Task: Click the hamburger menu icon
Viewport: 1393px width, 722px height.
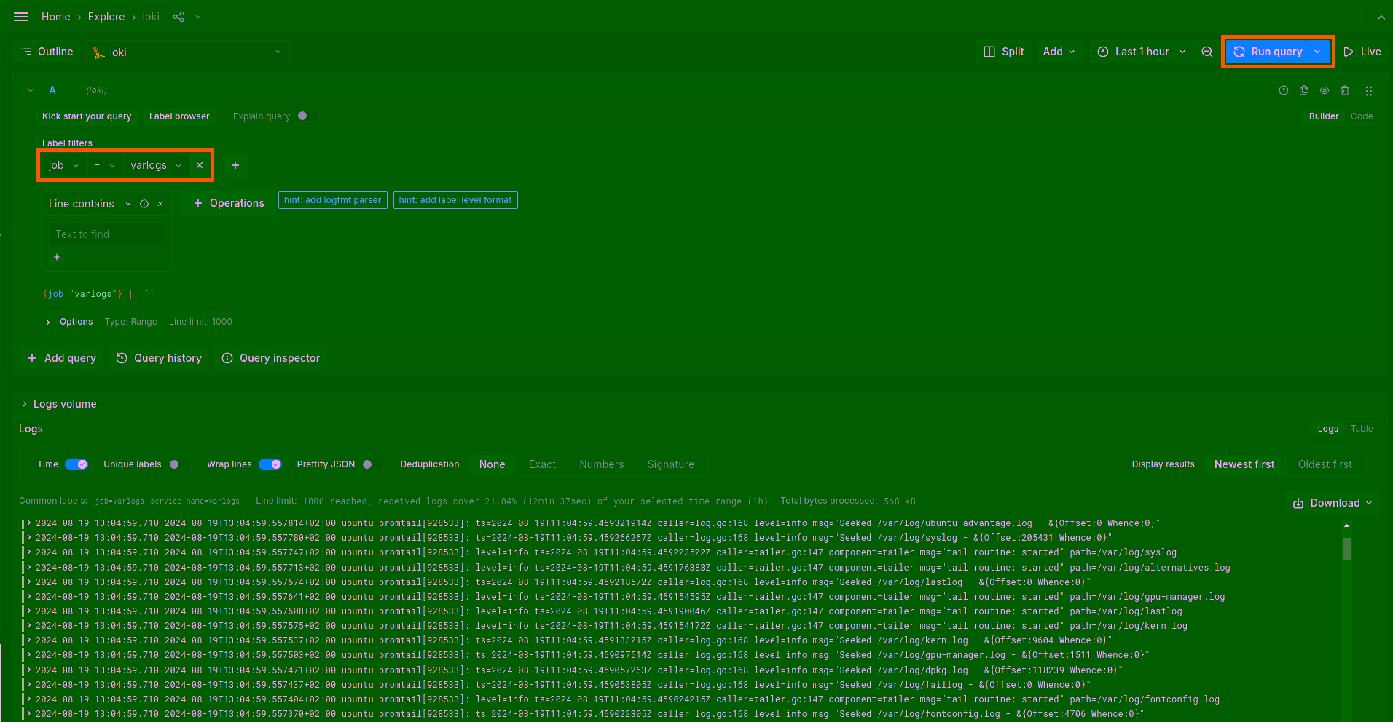Action: (21, 17)
